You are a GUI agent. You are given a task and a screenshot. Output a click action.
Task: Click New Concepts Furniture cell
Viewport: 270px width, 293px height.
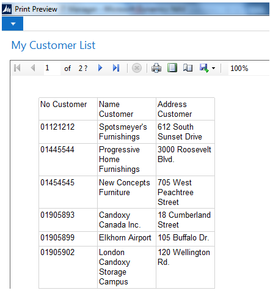(x=126, y=192)
